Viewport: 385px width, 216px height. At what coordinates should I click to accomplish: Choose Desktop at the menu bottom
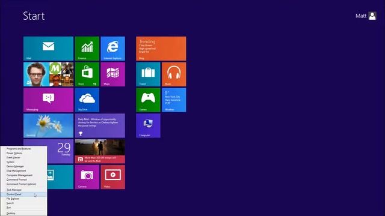coord(23,214)
